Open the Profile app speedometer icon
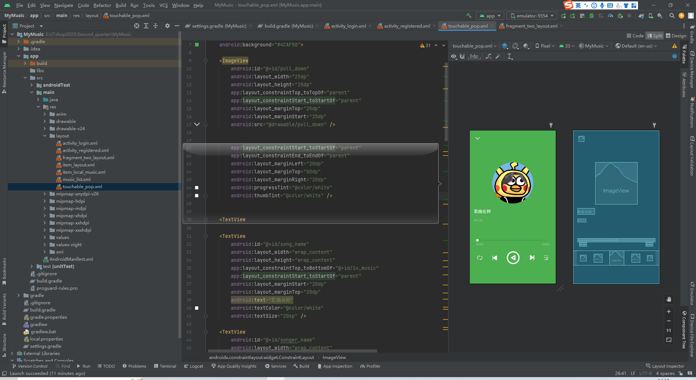 pos(610,16)
